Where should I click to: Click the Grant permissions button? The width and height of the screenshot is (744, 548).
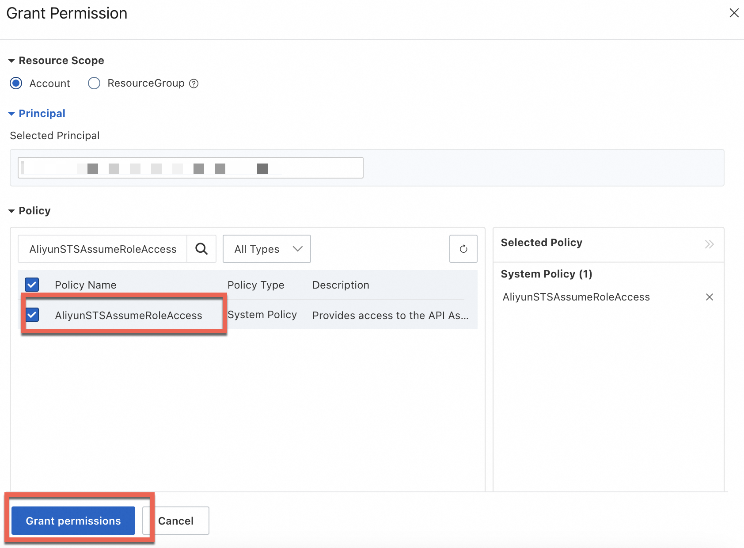(73, 521)
